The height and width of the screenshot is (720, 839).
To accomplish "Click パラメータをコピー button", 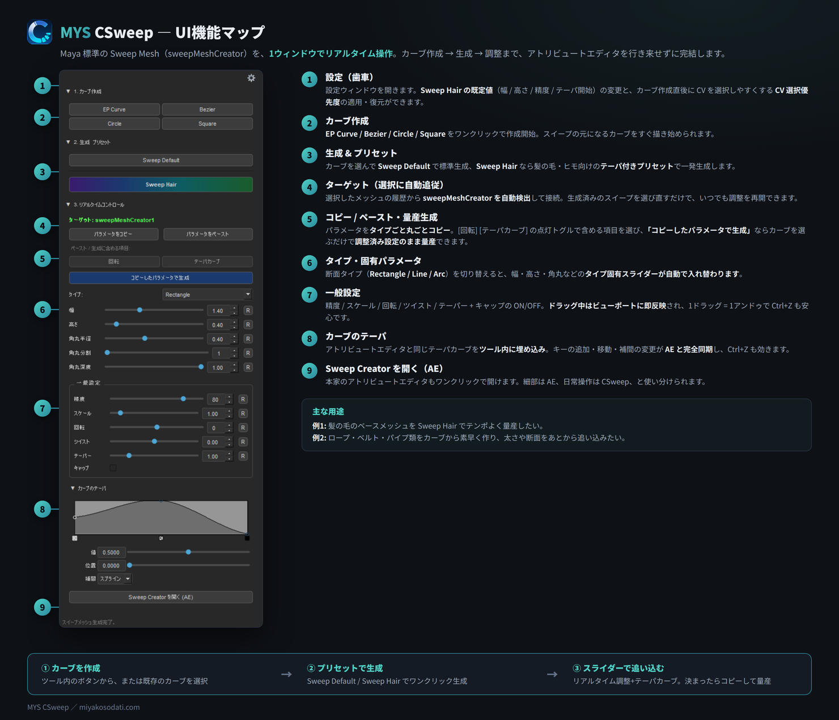I will click(x=113, y=234).
